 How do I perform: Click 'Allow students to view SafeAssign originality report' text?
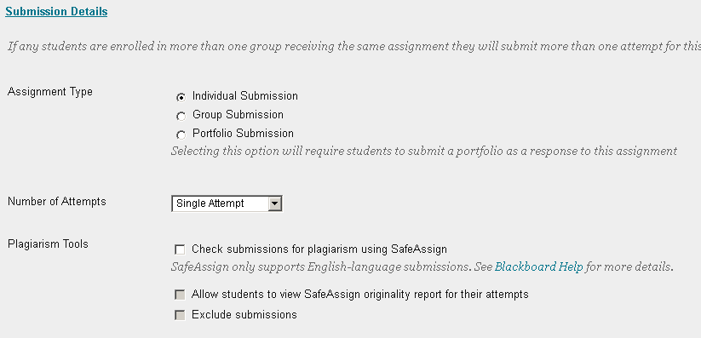tap(360, 295)
